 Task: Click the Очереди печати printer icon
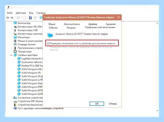pos(15,45)
